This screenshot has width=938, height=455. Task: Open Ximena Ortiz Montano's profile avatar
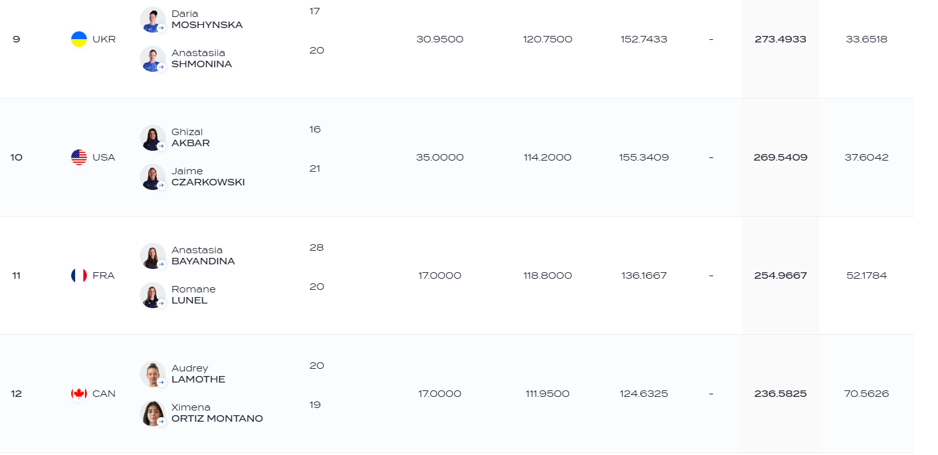(x=153, y=413)
